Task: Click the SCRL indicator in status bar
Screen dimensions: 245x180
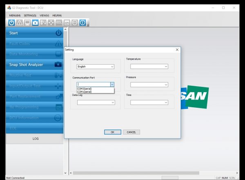Action: tap(232, 178)
